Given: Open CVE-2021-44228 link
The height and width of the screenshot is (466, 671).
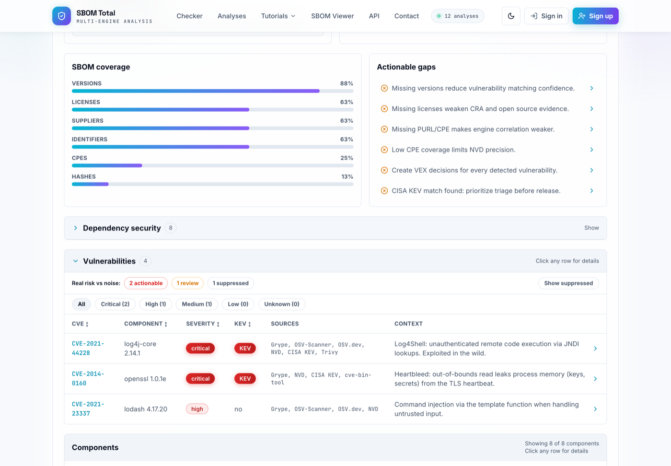Looking at the screenshot, I should pos(88,348).
